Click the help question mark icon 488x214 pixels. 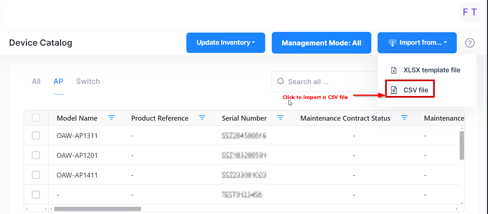coord(470,43)
